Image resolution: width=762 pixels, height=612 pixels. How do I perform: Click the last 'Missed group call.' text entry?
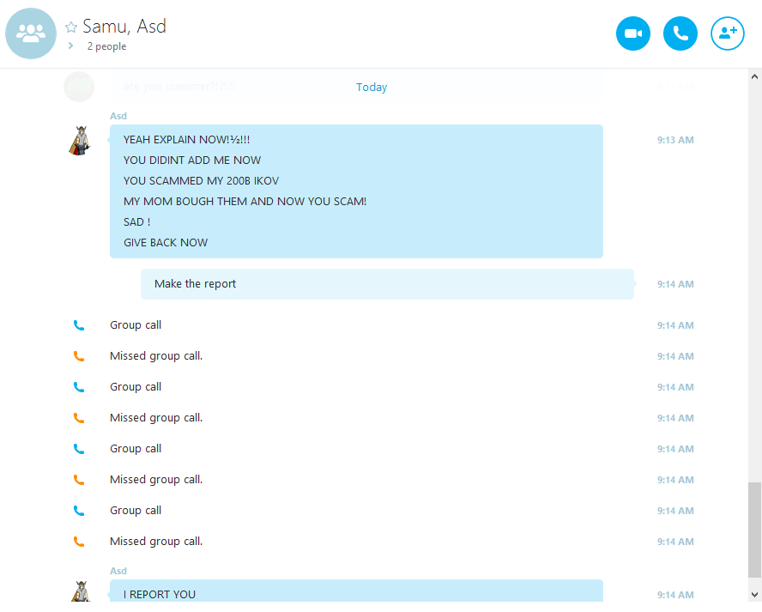pyautogui.click(x=156, y=542)
